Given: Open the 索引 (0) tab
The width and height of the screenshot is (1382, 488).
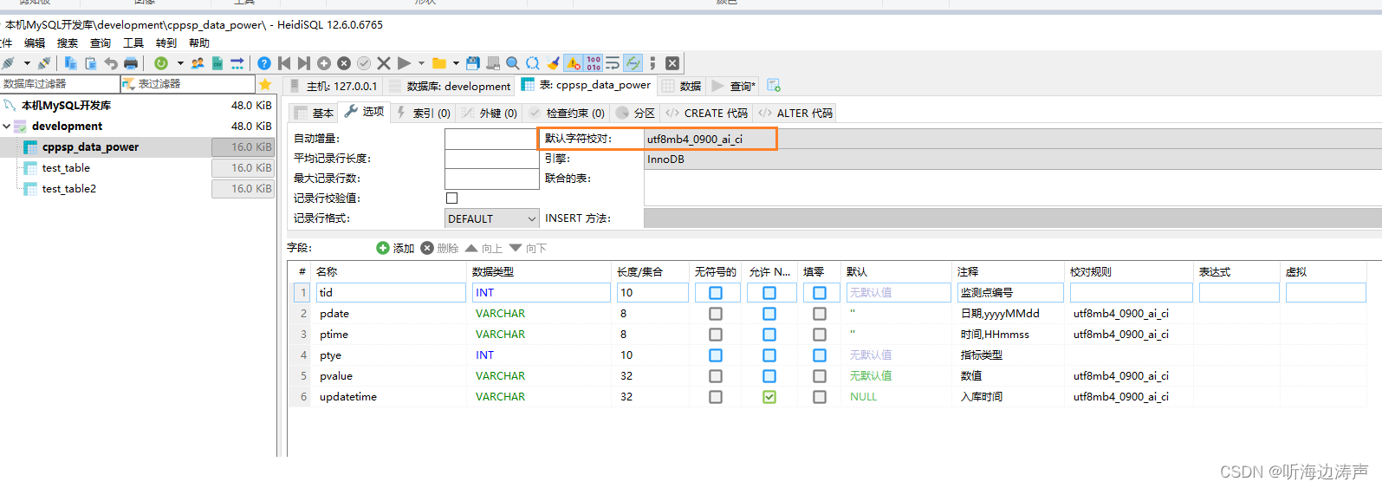Looking at the screenshot, I should tap(424, 113).
